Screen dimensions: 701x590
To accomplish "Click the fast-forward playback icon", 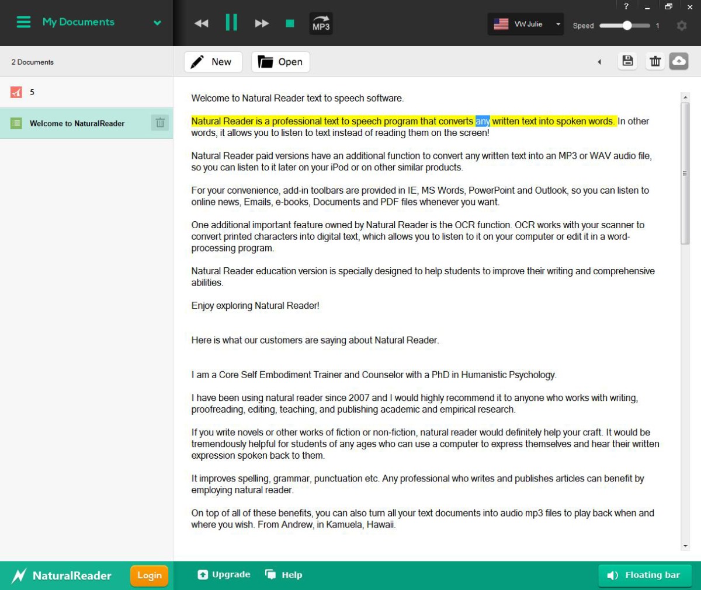I will tap(262, 23).
